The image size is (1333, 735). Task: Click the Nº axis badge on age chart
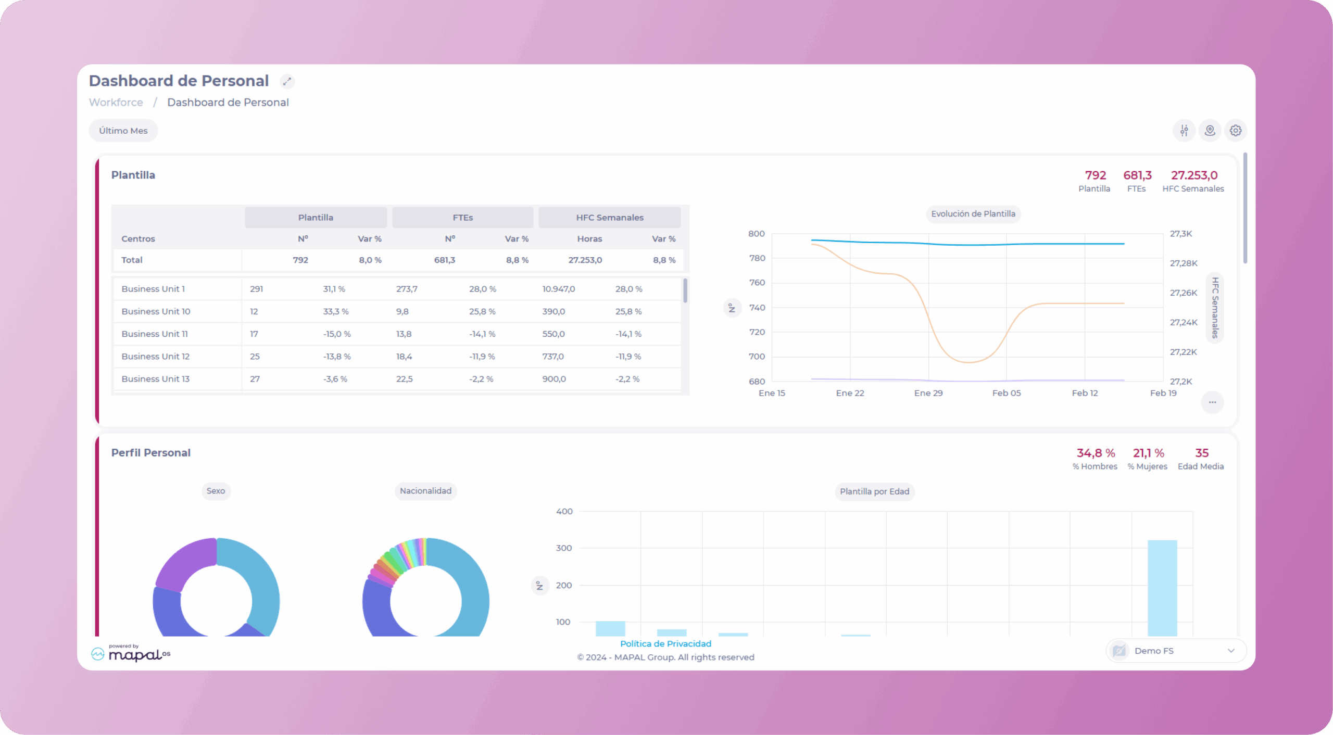tap(540, 586)
